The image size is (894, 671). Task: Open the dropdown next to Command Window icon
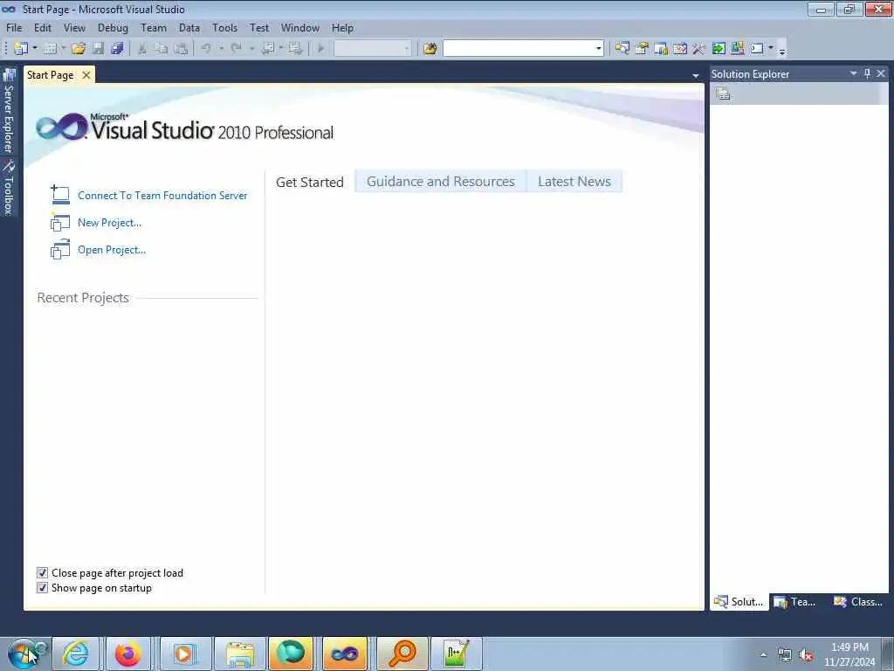pyautogui.click(x=771, y=49)
